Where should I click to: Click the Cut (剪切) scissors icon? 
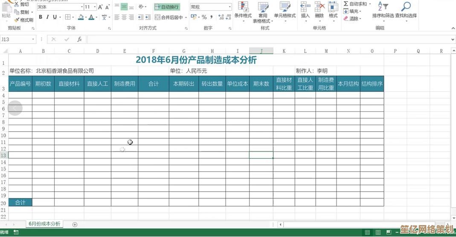pos(17,4)
